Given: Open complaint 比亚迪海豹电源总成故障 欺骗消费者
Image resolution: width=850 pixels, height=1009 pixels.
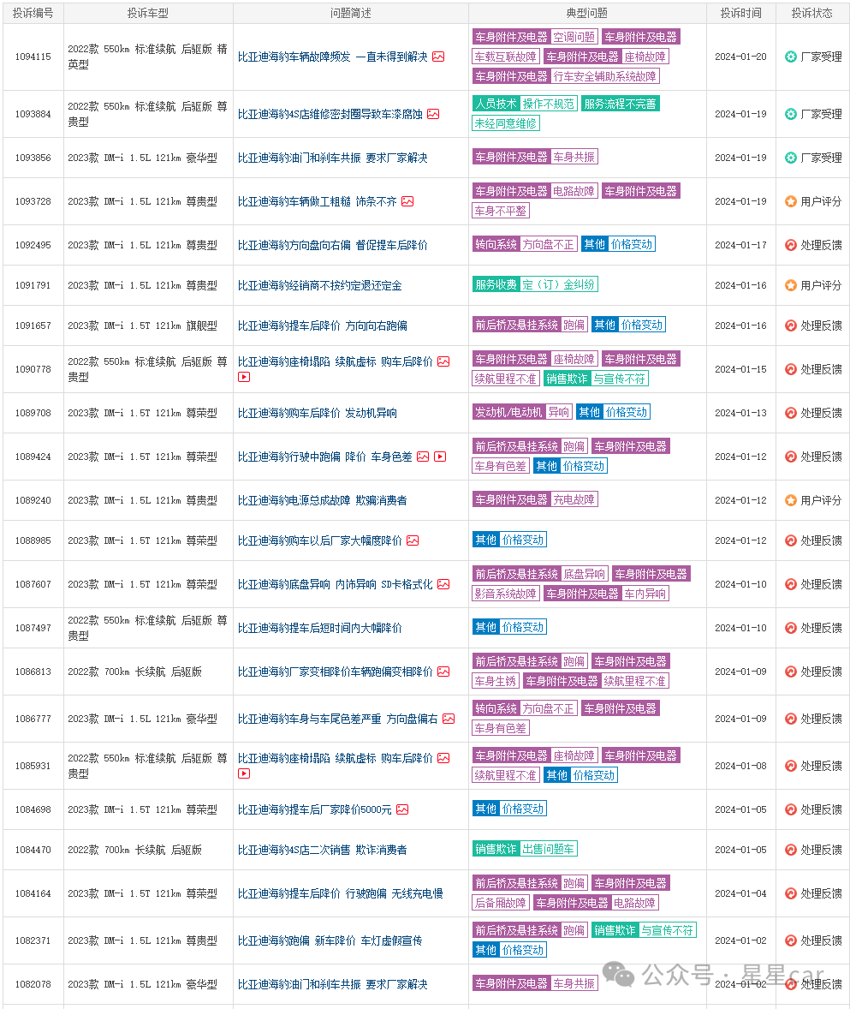Looking at the screenshot, I should click(x=322, y=500).
